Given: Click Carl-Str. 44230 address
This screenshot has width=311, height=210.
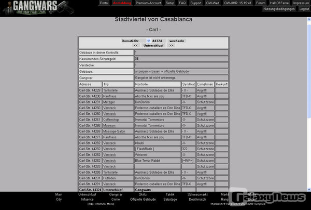Looking at the screenshot, I should [x=90, y=96].
